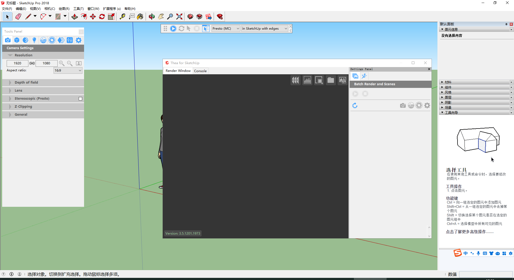
Task: Select the Line pencil tool
Action: [x=28, y=17]
